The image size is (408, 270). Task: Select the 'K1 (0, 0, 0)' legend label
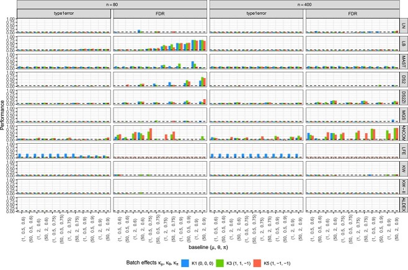(x=202, y=263)
